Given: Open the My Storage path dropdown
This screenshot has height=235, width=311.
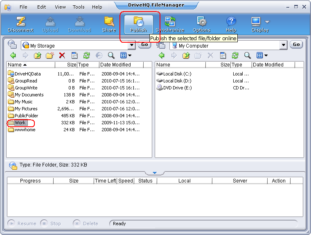Looking at the screenshot, I should pos(132,46).
